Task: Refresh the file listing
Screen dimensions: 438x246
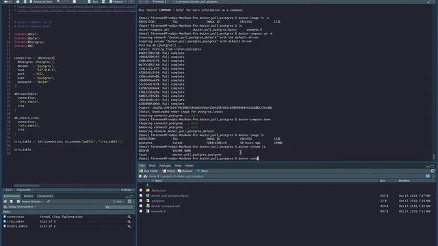Action: coord(433,171)
